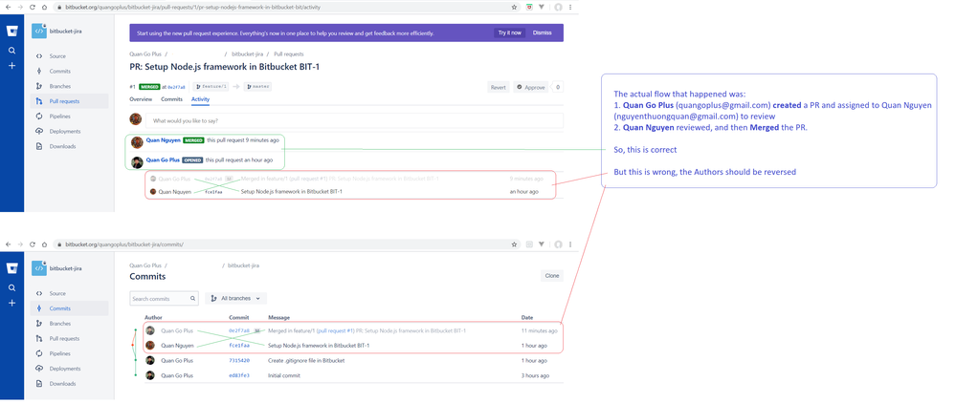
Task: Click the feature/1 source branch label
Action: (x=211, y=87)
